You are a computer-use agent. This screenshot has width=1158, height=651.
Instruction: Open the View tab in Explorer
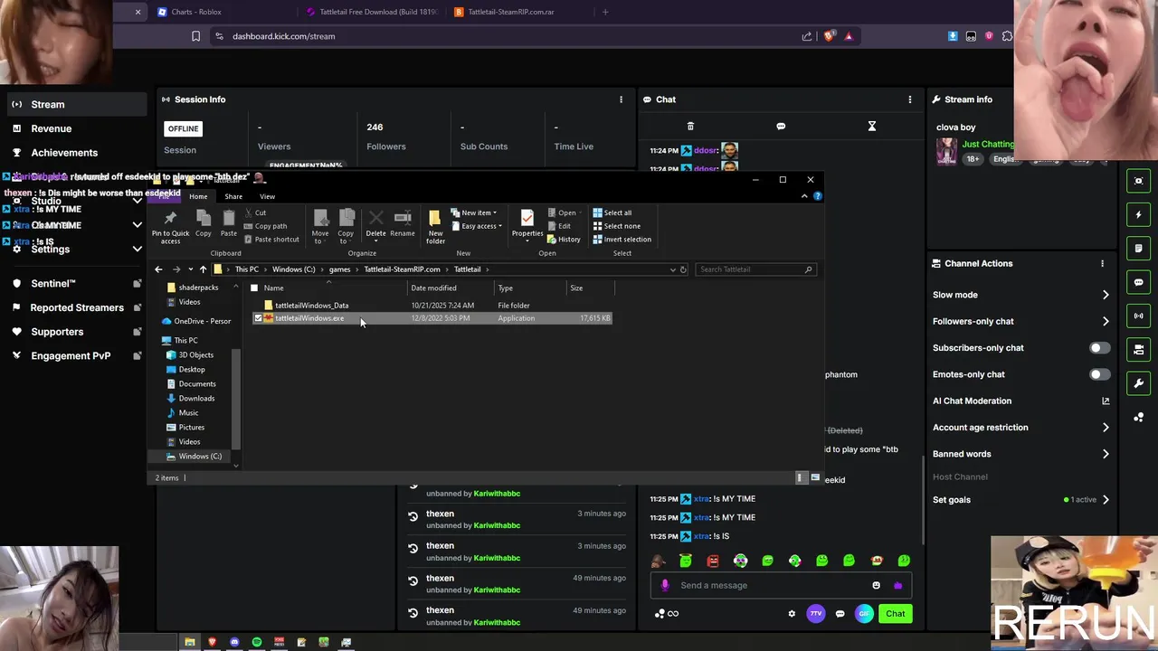267,196
